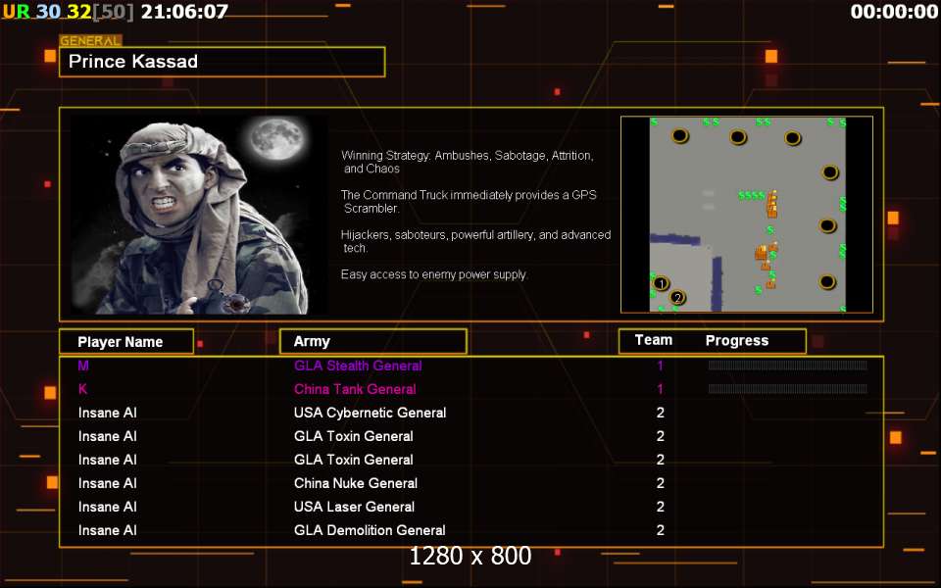Click team number for GLA Demolition General
Viewport: 941px width, 588px height.
coord(660,530)
